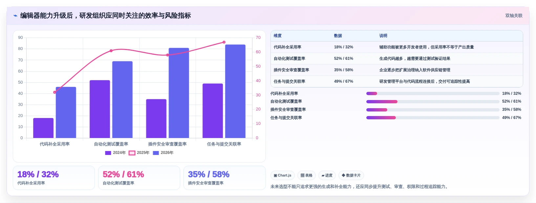Click the 自动化测试覆盖率 progress bar

pyautogui.click(x=433, y=102)
